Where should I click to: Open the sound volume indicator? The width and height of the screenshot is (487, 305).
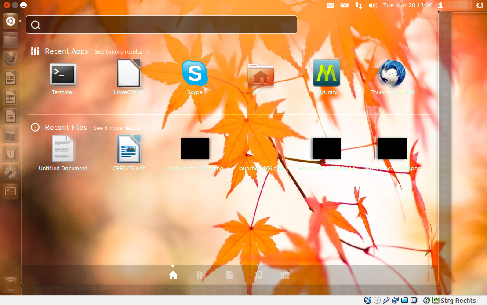tap(373, 5)
